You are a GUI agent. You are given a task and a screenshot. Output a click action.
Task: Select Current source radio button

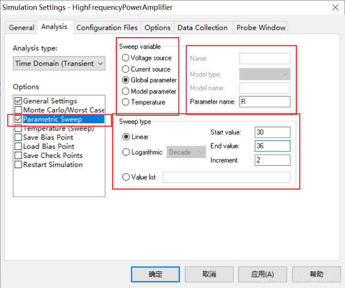126,69
